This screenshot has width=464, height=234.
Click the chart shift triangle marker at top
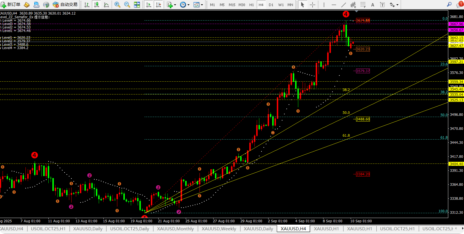pyautogui.click(x=356, y=11)
